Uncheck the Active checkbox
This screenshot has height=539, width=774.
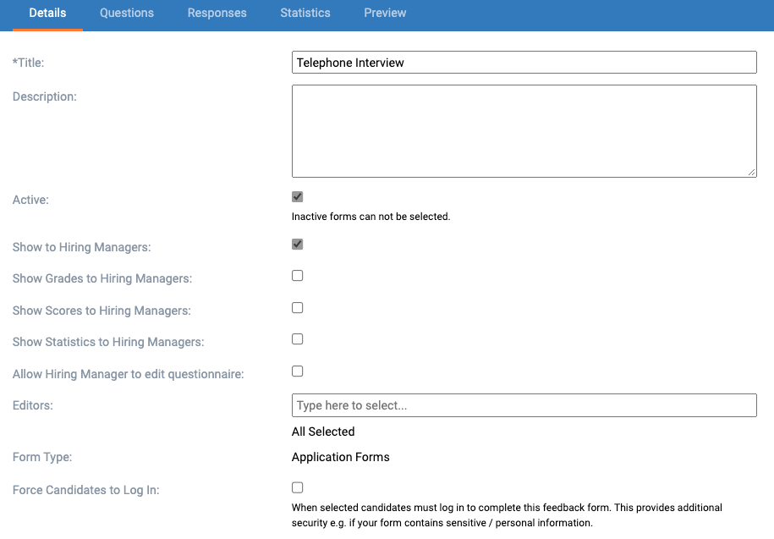[x=297, y=196]
